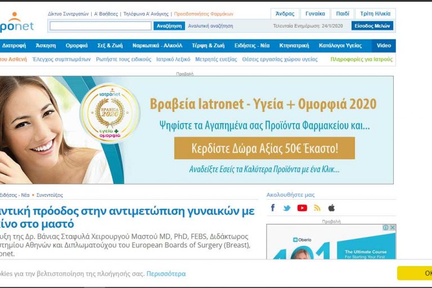432x288 pixels.
Task: Open the Apple app icon
Action: tap(331, 208)
